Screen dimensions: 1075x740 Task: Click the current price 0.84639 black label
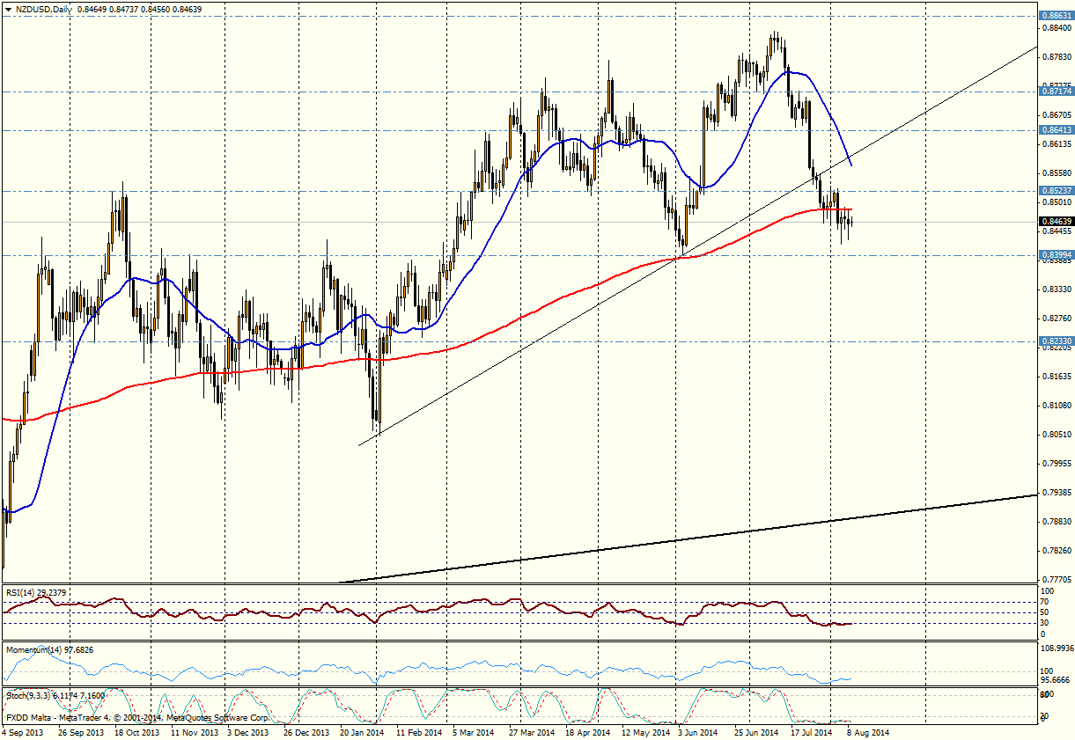(x=1056, y=222)
